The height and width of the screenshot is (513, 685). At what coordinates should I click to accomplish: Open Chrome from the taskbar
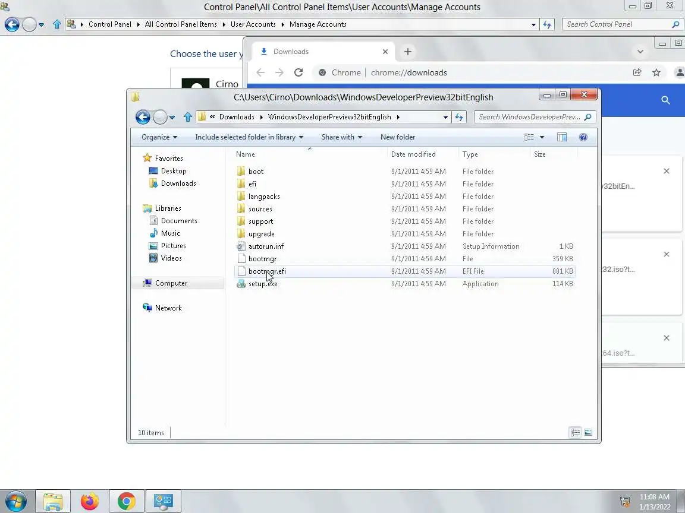pyautogui.click(x=126, y=501)
